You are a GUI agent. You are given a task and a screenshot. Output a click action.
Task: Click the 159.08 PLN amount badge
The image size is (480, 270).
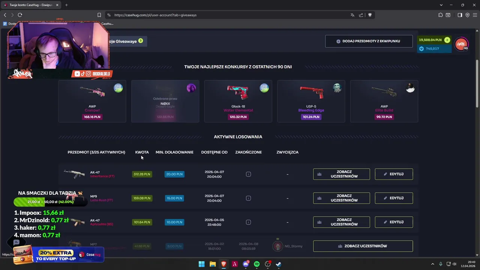[142, 198]
